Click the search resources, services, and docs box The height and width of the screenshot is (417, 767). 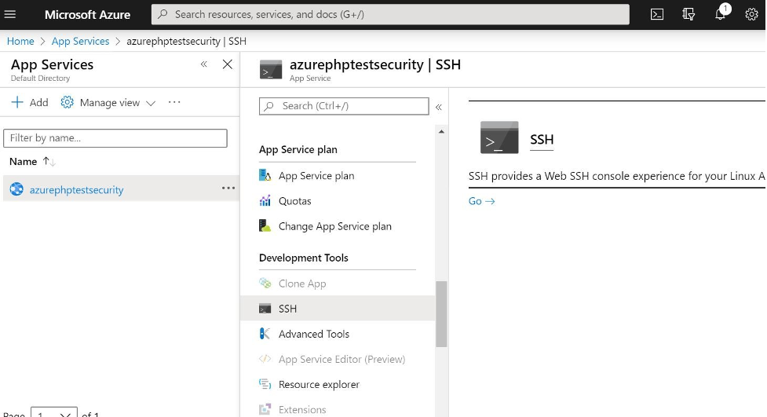[390, 14]
